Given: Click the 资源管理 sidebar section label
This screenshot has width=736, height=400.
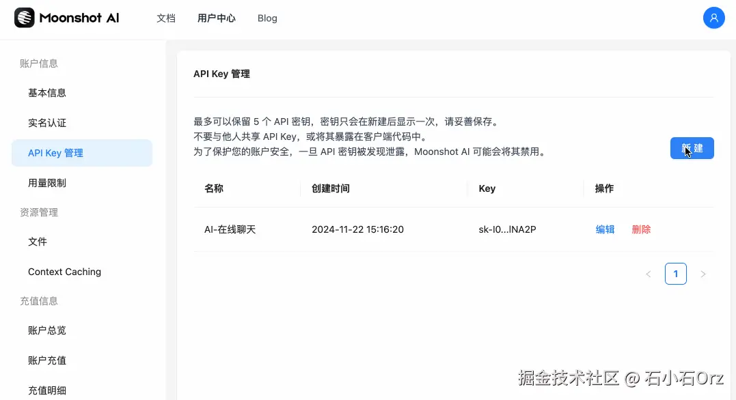Looking at the screenshot, I should point(38,212).
